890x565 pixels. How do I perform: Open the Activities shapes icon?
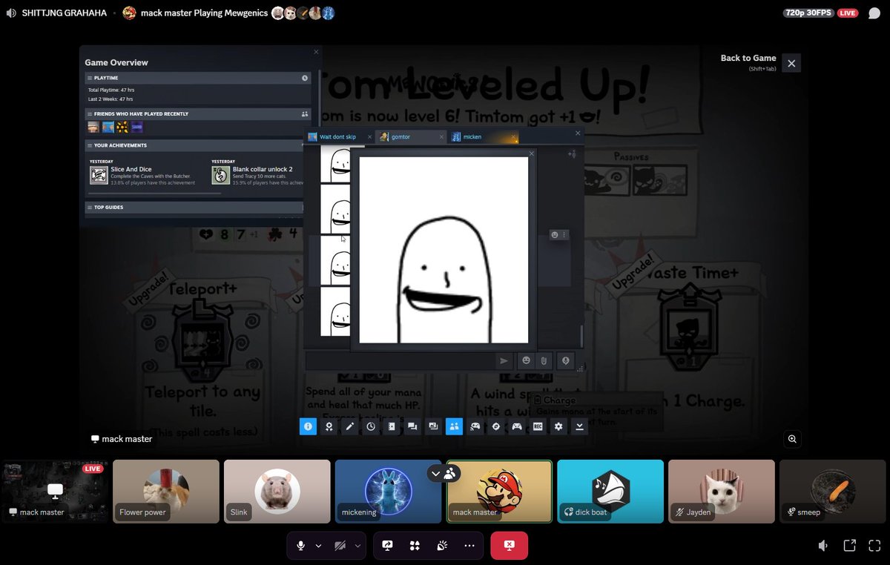tap(415, 545)
